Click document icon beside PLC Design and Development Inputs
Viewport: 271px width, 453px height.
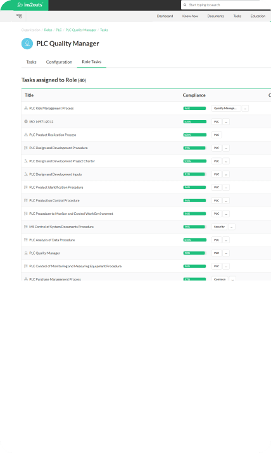26,174
